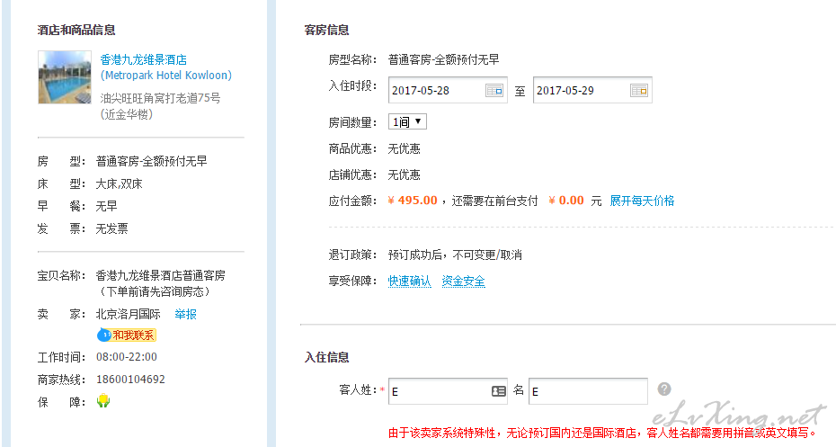Screen dimensions: 836x447
Task: Click the 无发票 invoice value
Action: tap(112, 228)
